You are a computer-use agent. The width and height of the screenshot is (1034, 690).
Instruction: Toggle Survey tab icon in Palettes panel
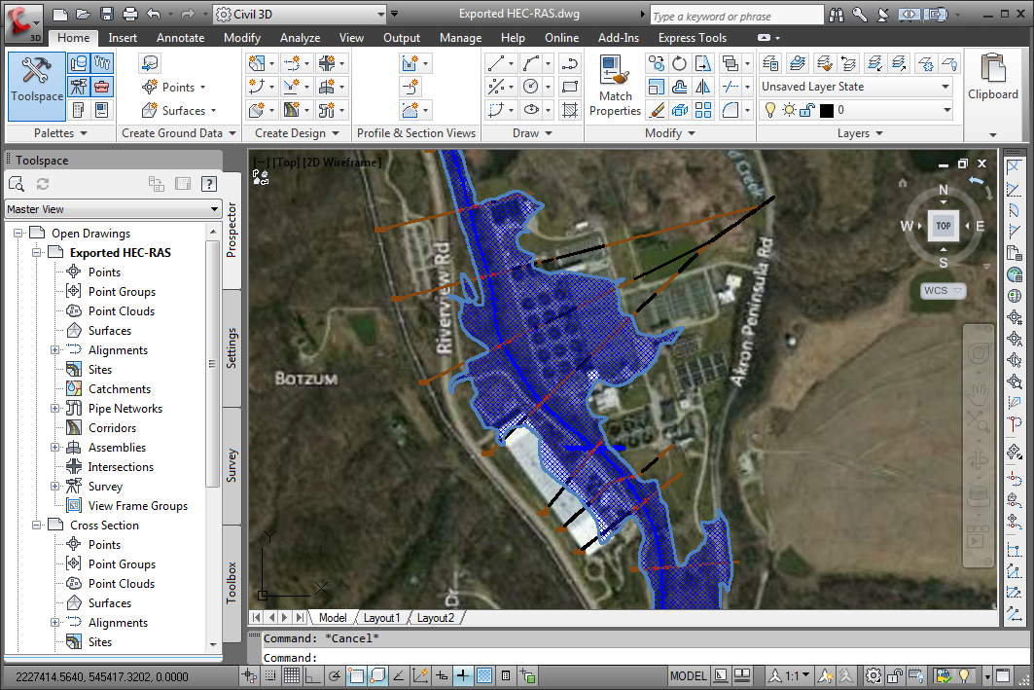click(79, 87)
